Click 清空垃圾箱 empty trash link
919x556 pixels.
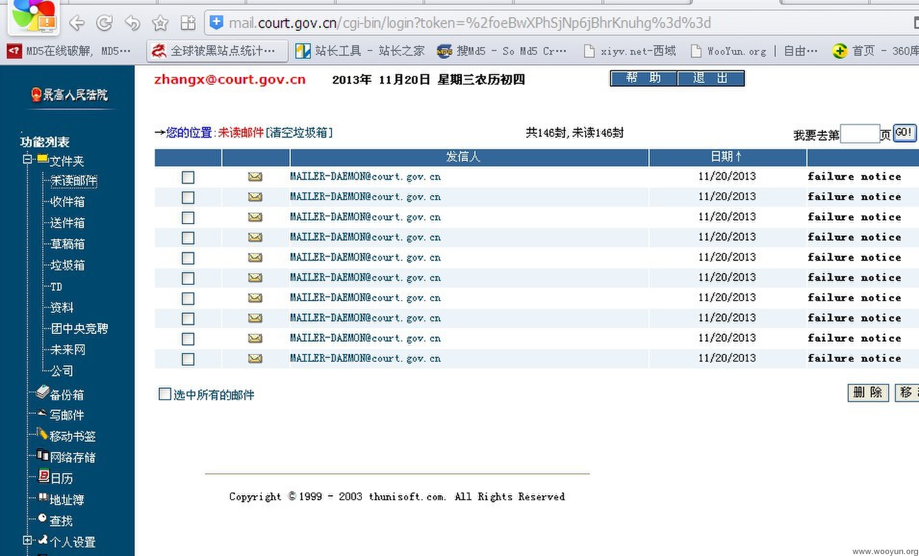pos(299,132)
